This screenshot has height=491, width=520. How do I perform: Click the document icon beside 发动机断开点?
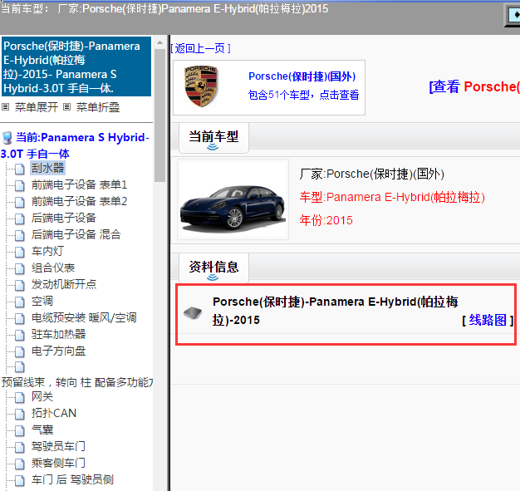(20, 285)
